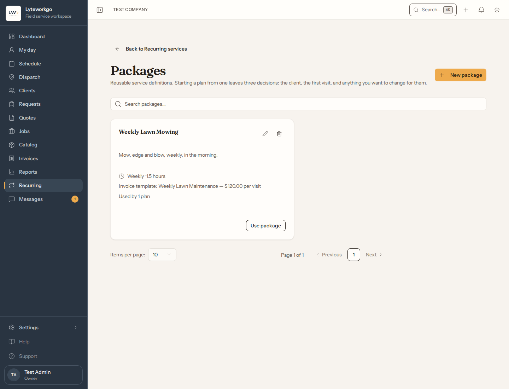Screen dimensions: 509x389
Task: Open Support link
Action: coord(43,356)
